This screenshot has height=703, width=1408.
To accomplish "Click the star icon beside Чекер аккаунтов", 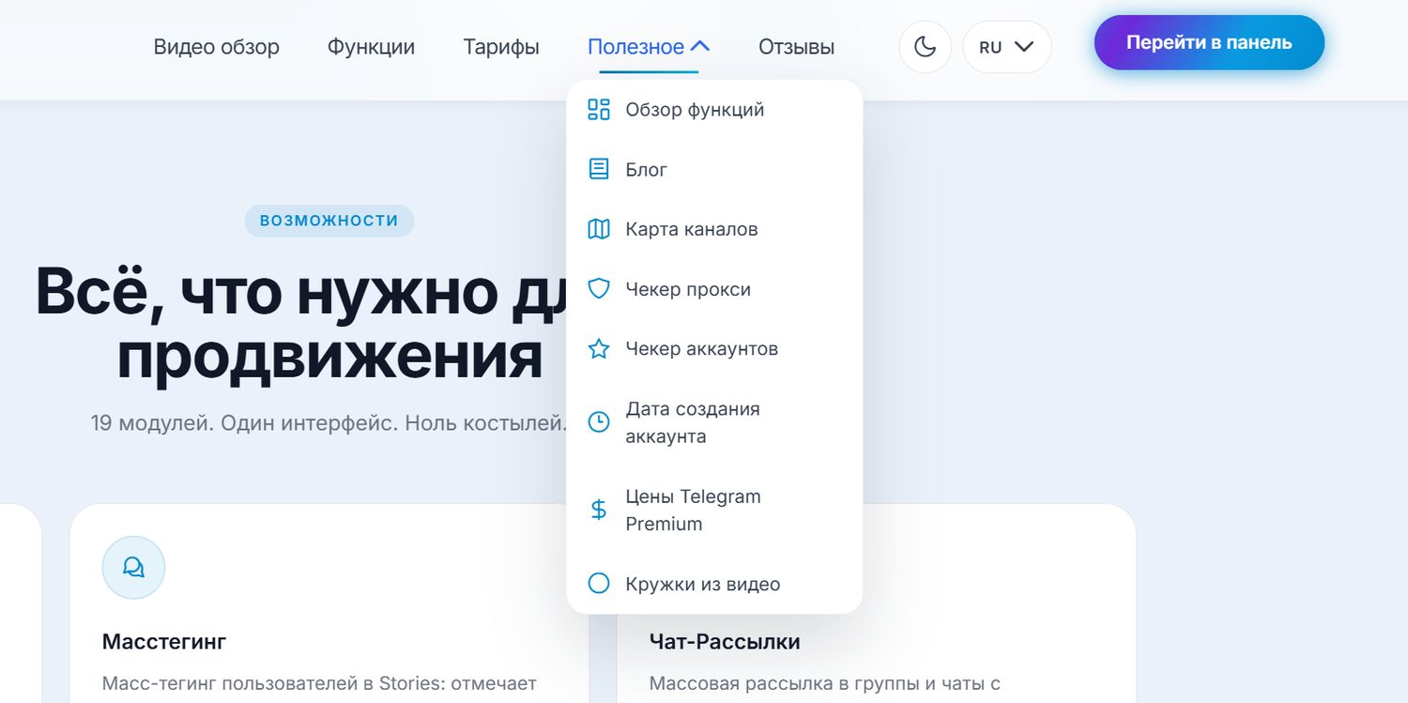I will click(x=599, y=349).
